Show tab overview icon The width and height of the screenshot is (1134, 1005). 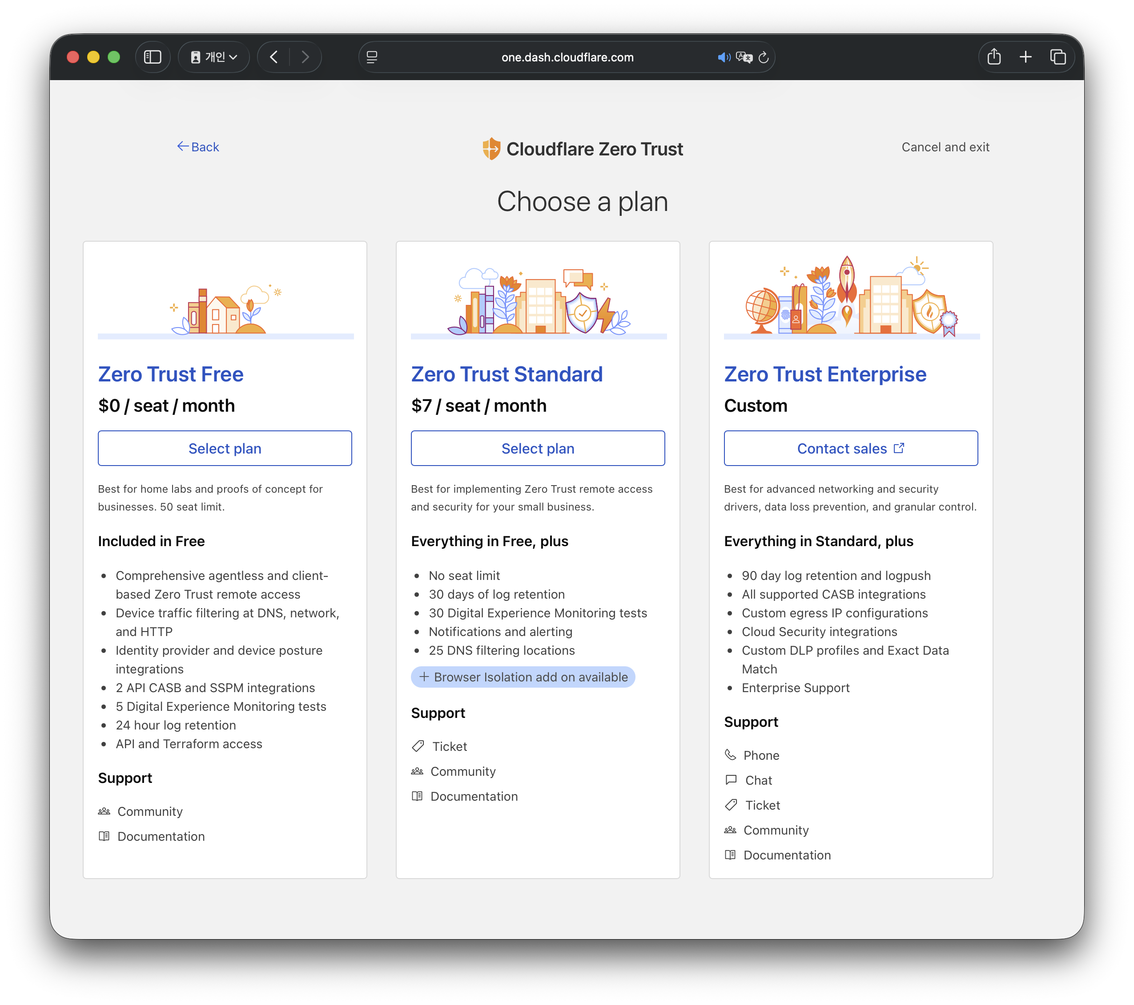point(1058,57)
